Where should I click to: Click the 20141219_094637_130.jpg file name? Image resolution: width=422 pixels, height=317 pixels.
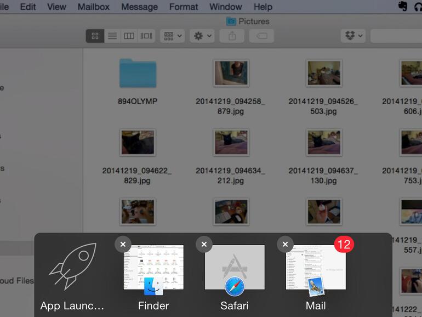pyautogui.click(x=323, y=176)
